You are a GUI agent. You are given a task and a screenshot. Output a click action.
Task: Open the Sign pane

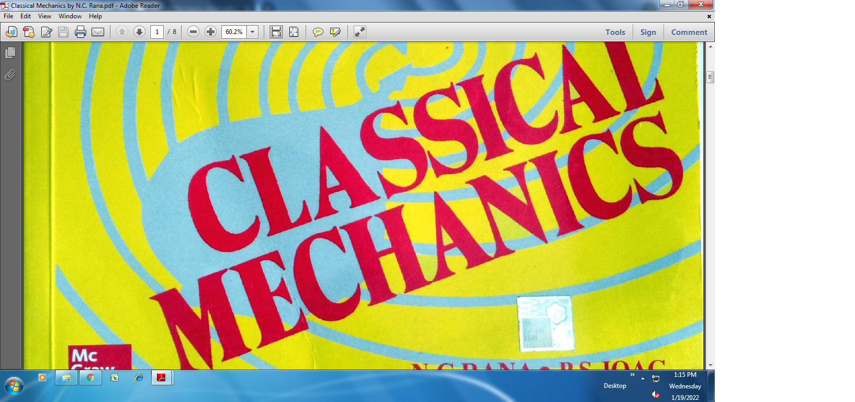(x=648, y=32)
